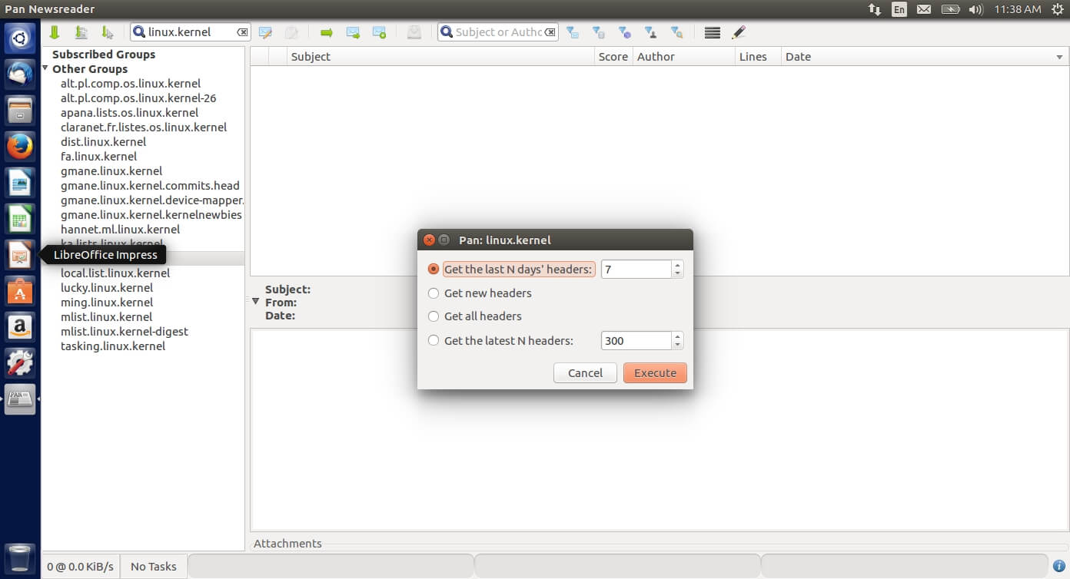This screenshot has width=1070, height=579.
Task: Select the pencil edit score icon on toolbar
Action: (739, 32)
